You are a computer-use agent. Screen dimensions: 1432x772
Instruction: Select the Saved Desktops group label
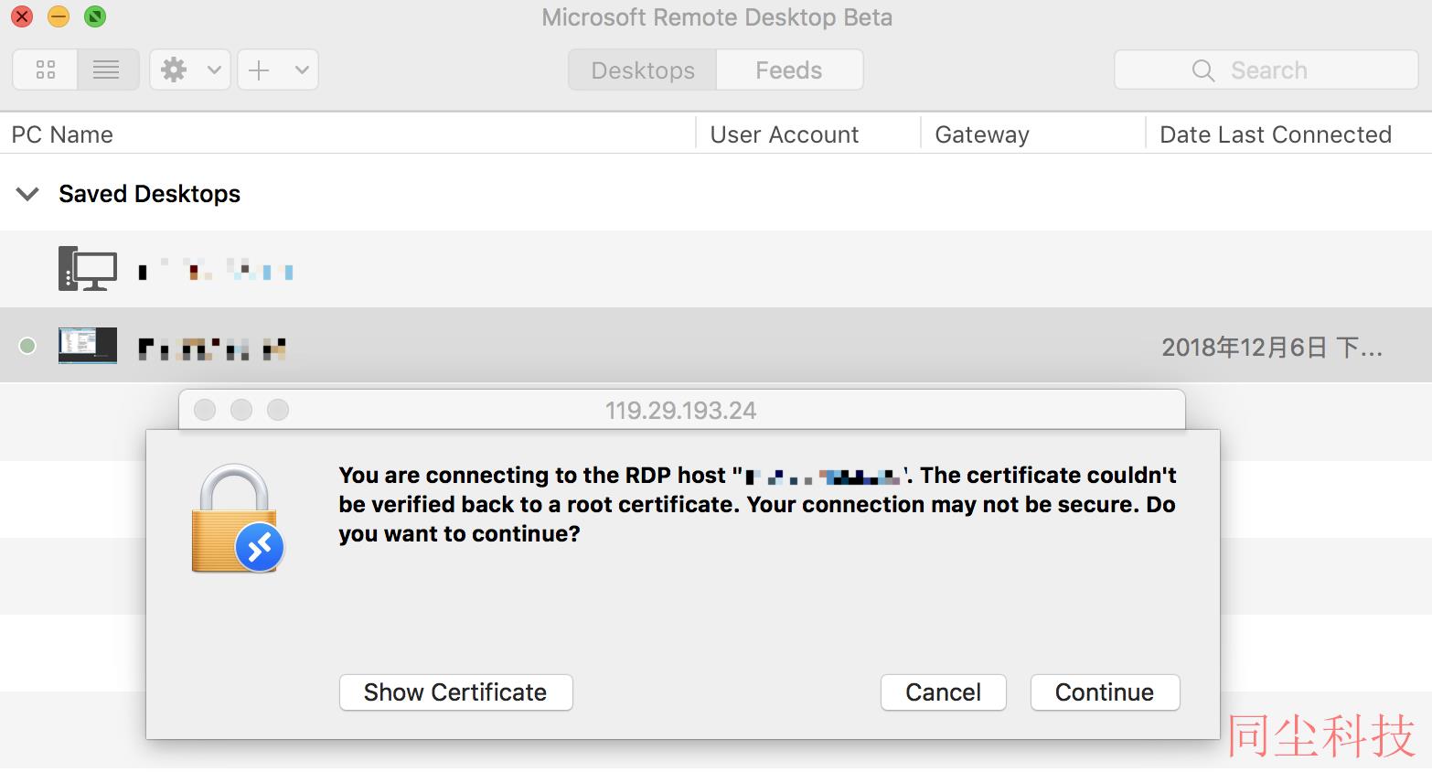click(149, 194)
